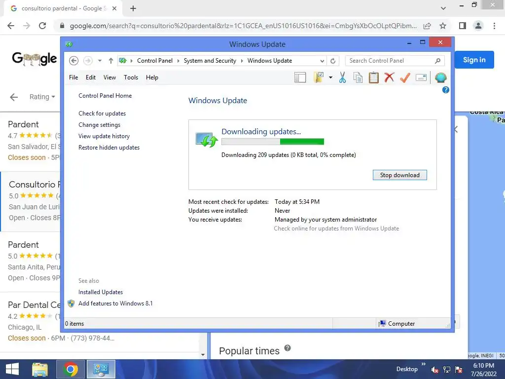Click the Google Sign in button
This screenshot has height=379, width=505.
point(474,60)
